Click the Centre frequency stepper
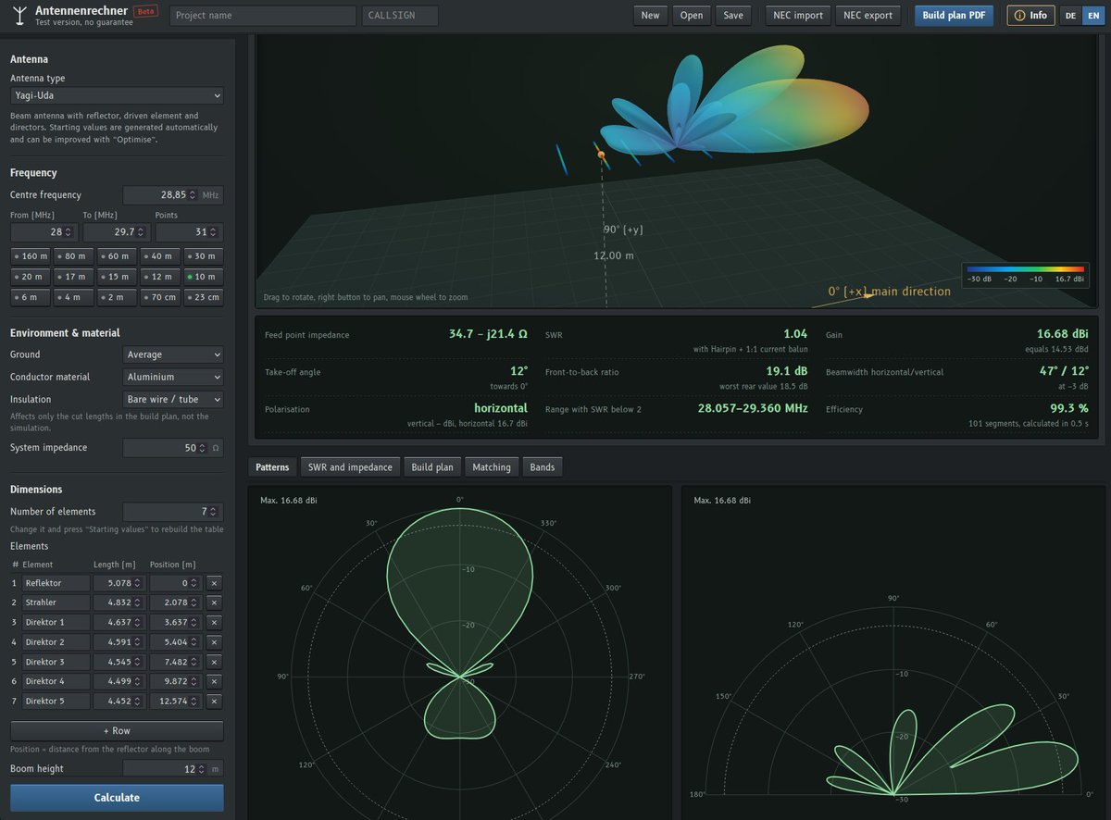 point(193,195)
